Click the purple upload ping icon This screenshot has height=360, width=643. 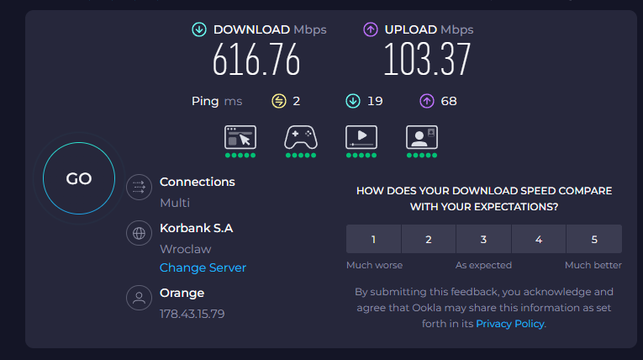point(427,101)
